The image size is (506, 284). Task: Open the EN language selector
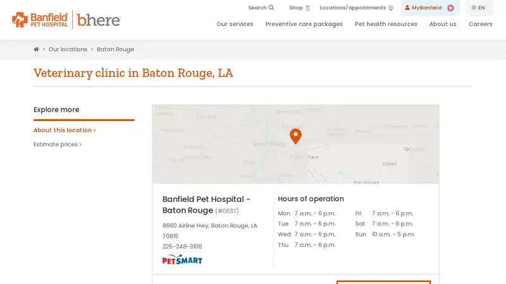[479, 8]
